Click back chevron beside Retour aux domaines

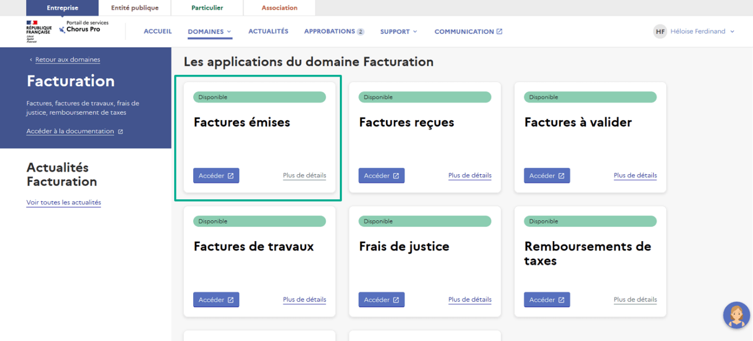[x=31, y=60]
